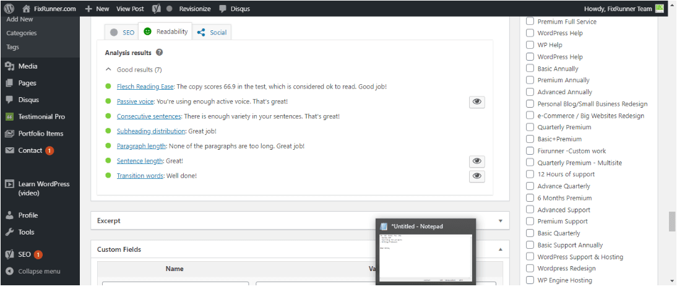The height and width of the screenshot is (289, 677).
Task: Switch to the Social tab
Action: (212, 32)
